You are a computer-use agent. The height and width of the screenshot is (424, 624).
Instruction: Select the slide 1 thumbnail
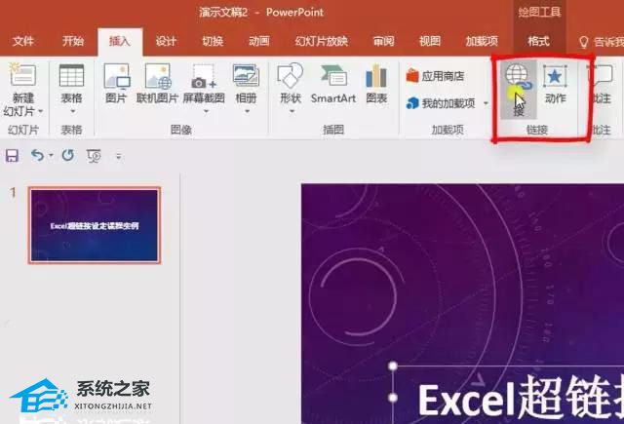click(95, 225)
